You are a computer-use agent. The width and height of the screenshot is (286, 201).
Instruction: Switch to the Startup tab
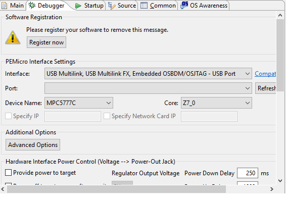point(89,6)
